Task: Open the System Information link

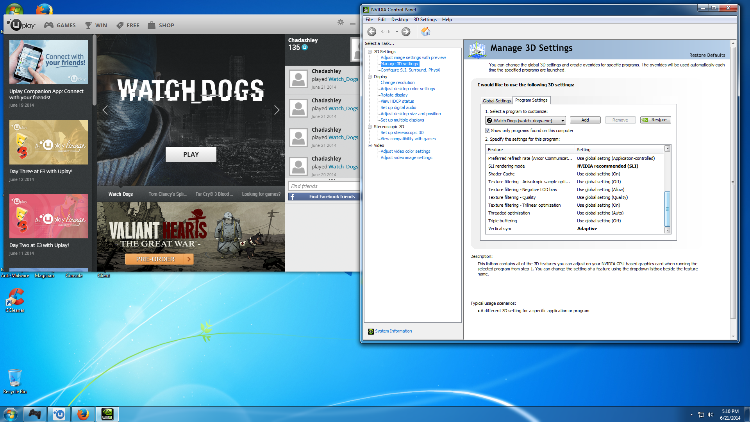Action: pyautogui.click(x=393, y=331)
